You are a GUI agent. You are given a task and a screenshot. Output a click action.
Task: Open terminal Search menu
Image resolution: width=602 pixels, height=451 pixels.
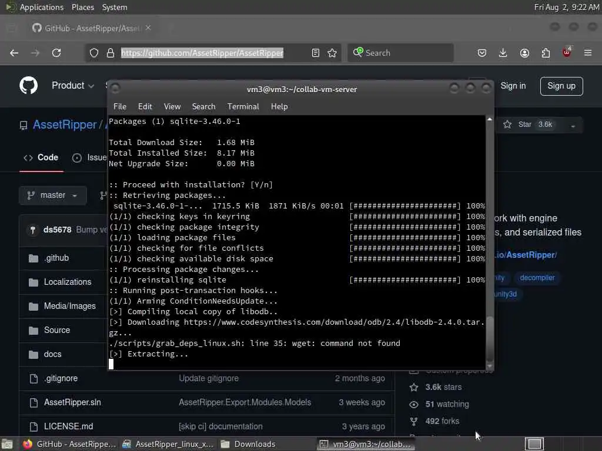coord(203,107)
